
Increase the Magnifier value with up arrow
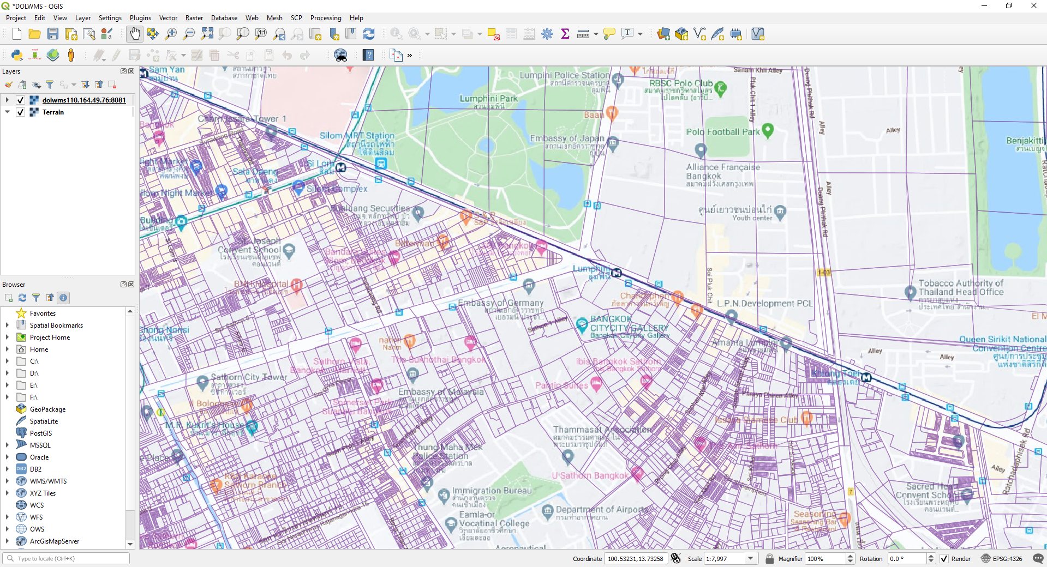[x=850, y=556]
